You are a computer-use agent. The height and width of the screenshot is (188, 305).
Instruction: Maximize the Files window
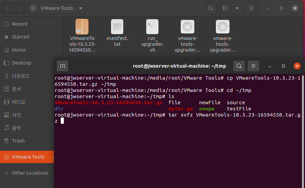(281, 8)
